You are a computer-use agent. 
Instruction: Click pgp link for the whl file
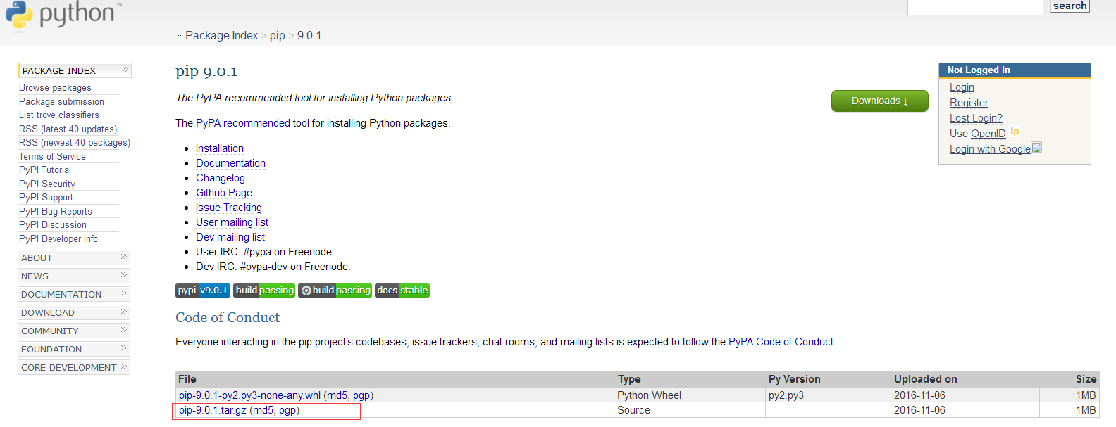click(361, 395)
